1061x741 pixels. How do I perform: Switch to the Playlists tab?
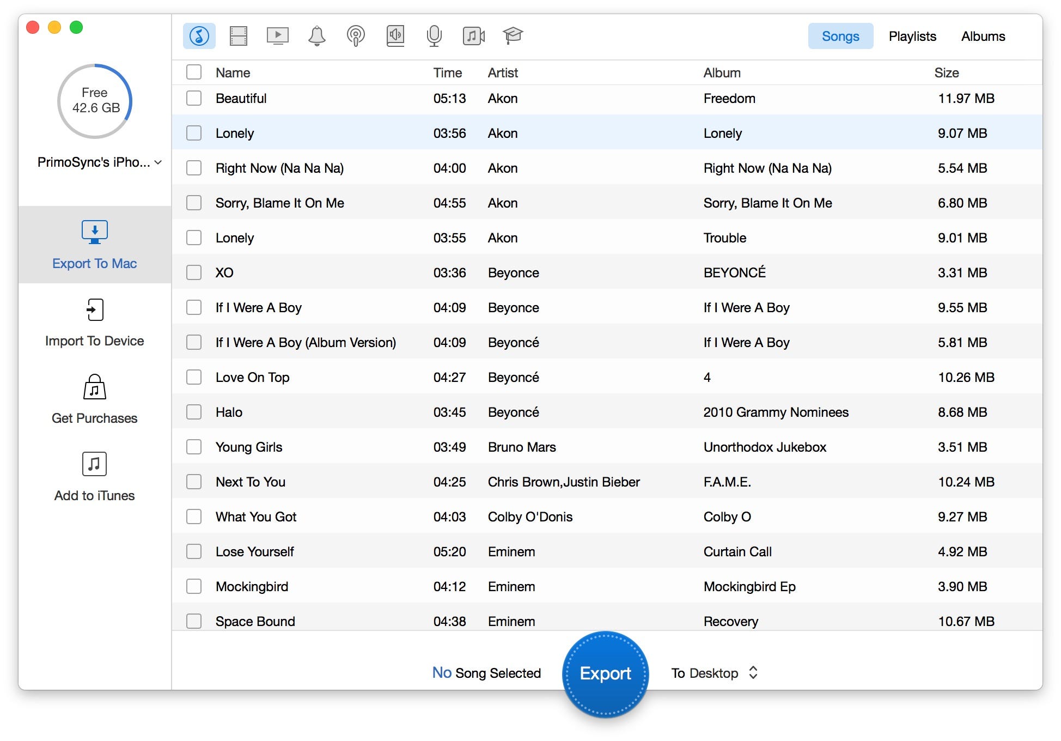click(x=912, y=37)
